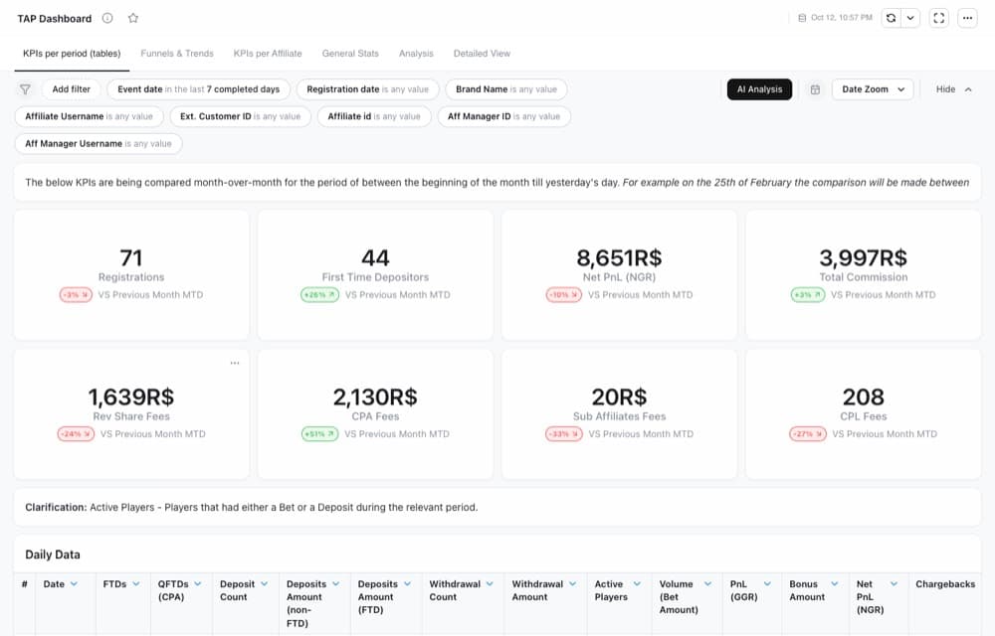Expand the Date Zoom dropdown
Image resolution: width=995 pixels, height=636 pixels.
tap(873, 89)
